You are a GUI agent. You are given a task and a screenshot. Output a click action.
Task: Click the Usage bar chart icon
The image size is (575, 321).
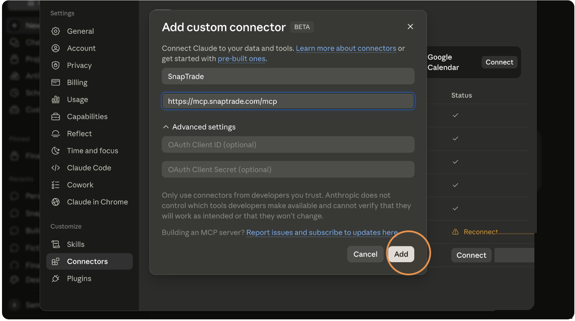coord(56,99)
